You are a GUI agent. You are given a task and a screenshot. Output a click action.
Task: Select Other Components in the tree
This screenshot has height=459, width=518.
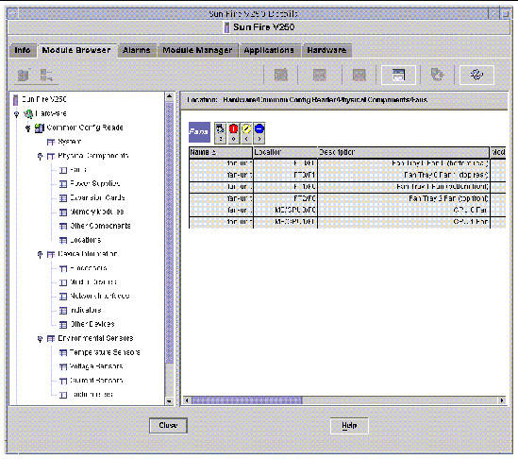coord(100,226)
